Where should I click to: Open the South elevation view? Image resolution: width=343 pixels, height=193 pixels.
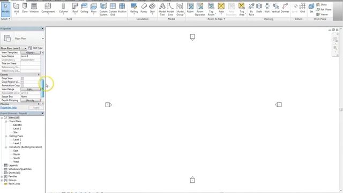[x=17, y=158]
